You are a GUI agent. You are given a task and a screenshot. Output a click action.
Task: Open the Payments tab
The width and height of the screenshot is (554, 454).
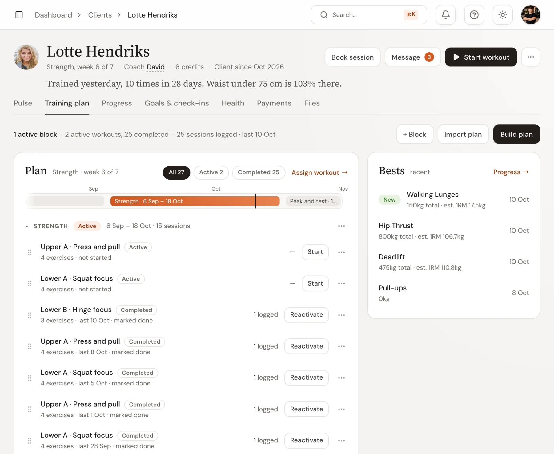click(x=274, y=103)
